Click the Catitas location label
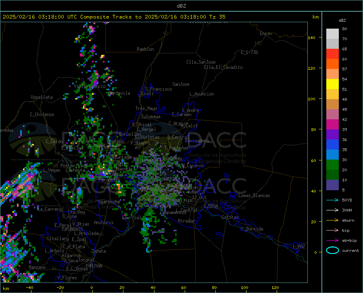 pos(230,217)
